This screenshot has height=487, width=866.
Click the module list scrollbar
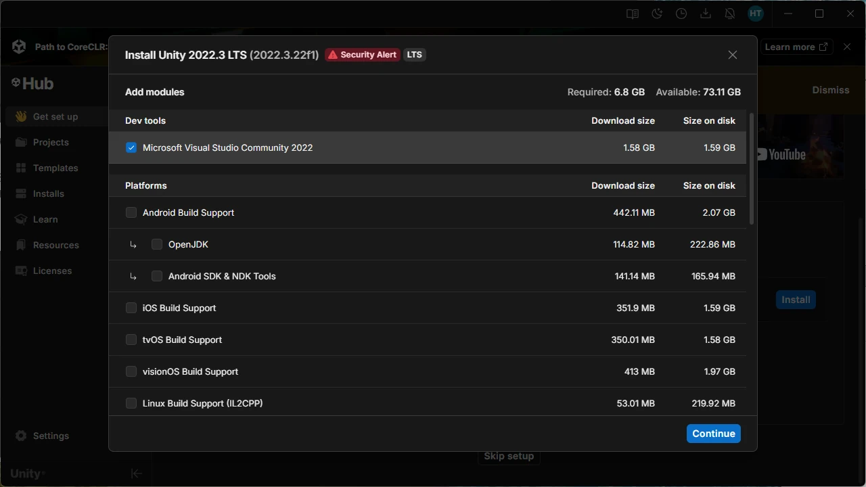(751, 169)
